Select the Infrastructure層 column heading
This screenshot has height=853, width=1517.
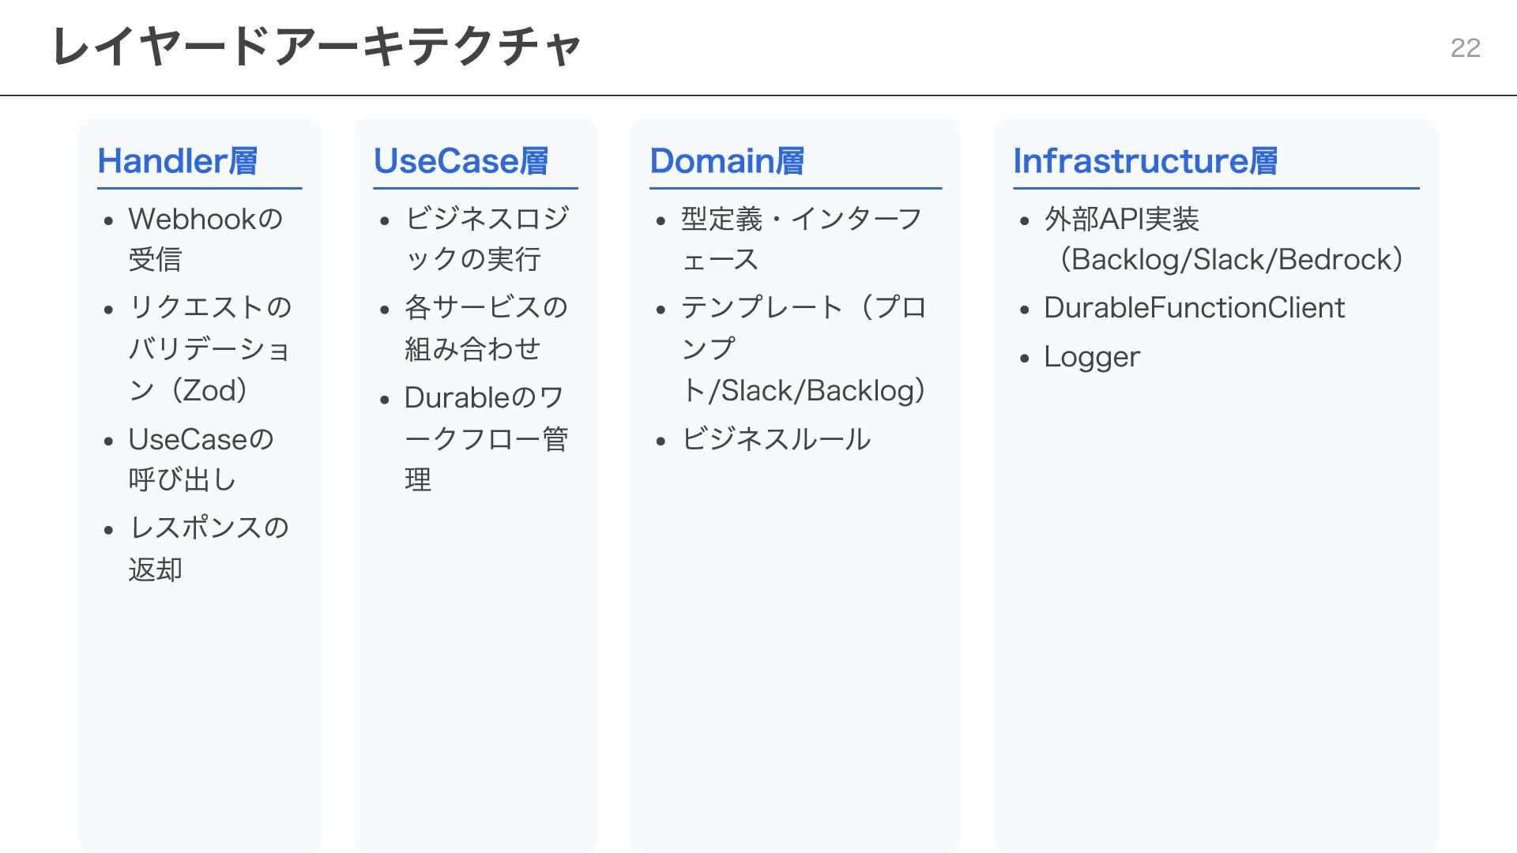click(x=1145, y=161)
